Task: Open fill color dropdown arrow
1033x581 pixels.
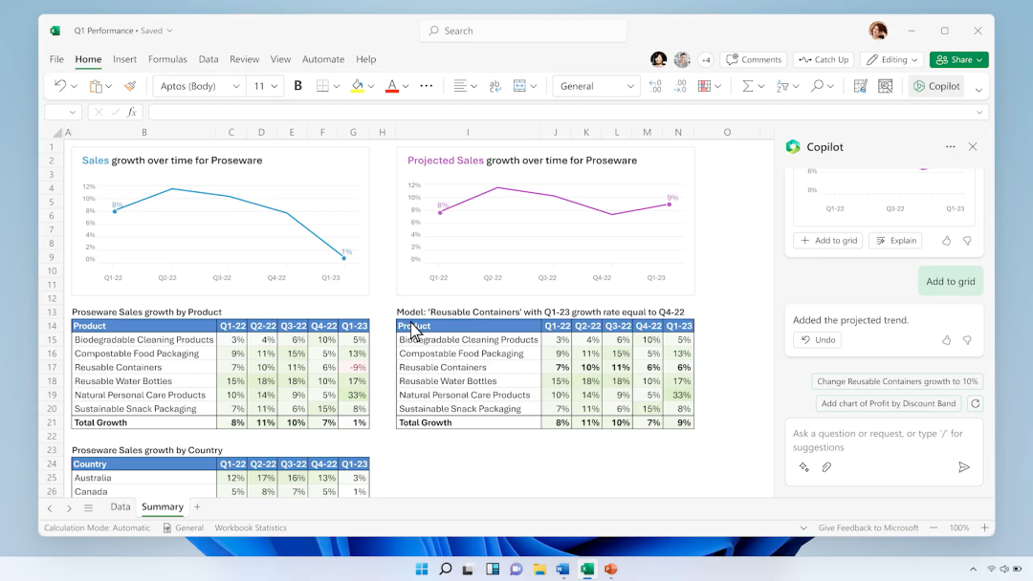Action: [371, 86]
